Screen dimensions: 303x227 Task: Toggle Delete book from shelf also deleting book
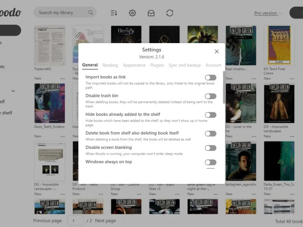(211, 134)
